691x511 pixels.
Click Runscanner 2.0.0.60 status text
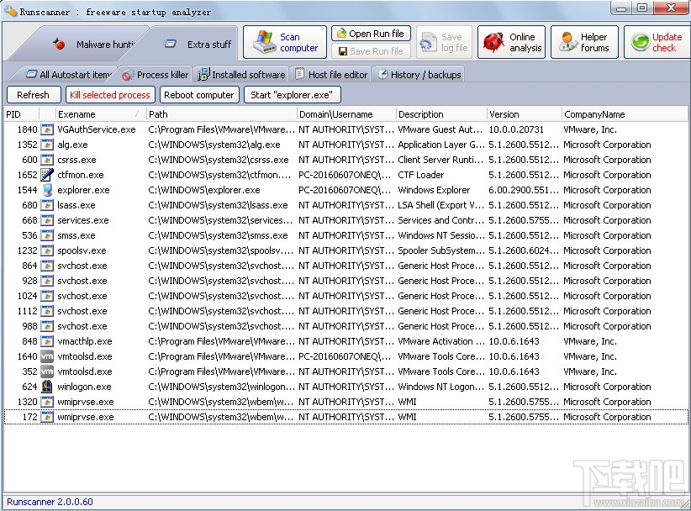coord(50,502)
